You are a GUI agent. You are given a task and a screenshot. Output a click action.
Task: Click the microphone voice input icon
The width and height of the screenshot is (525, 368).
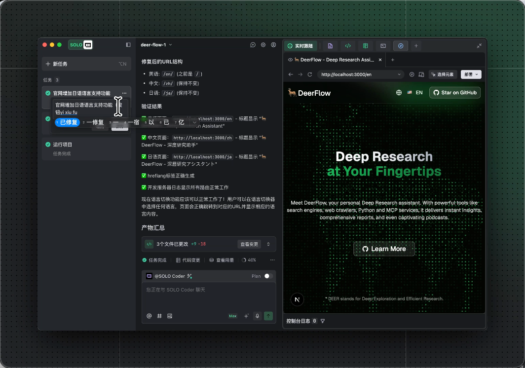(257, 316)
